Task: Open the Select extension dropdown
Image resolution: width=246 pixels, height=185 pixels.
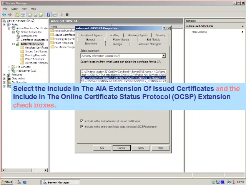Action: pyautogui.click(x=163, y=55)
